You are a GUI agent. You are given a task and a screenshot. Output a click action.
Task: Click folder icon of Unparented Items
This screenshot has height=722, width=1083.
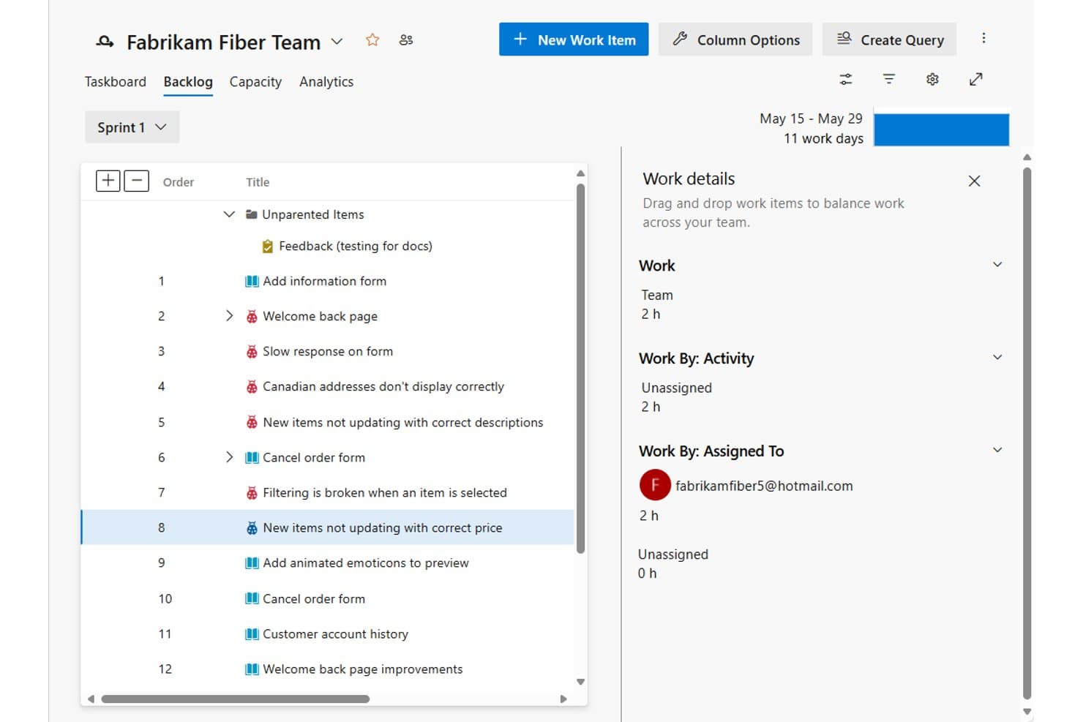click(252, 214)
